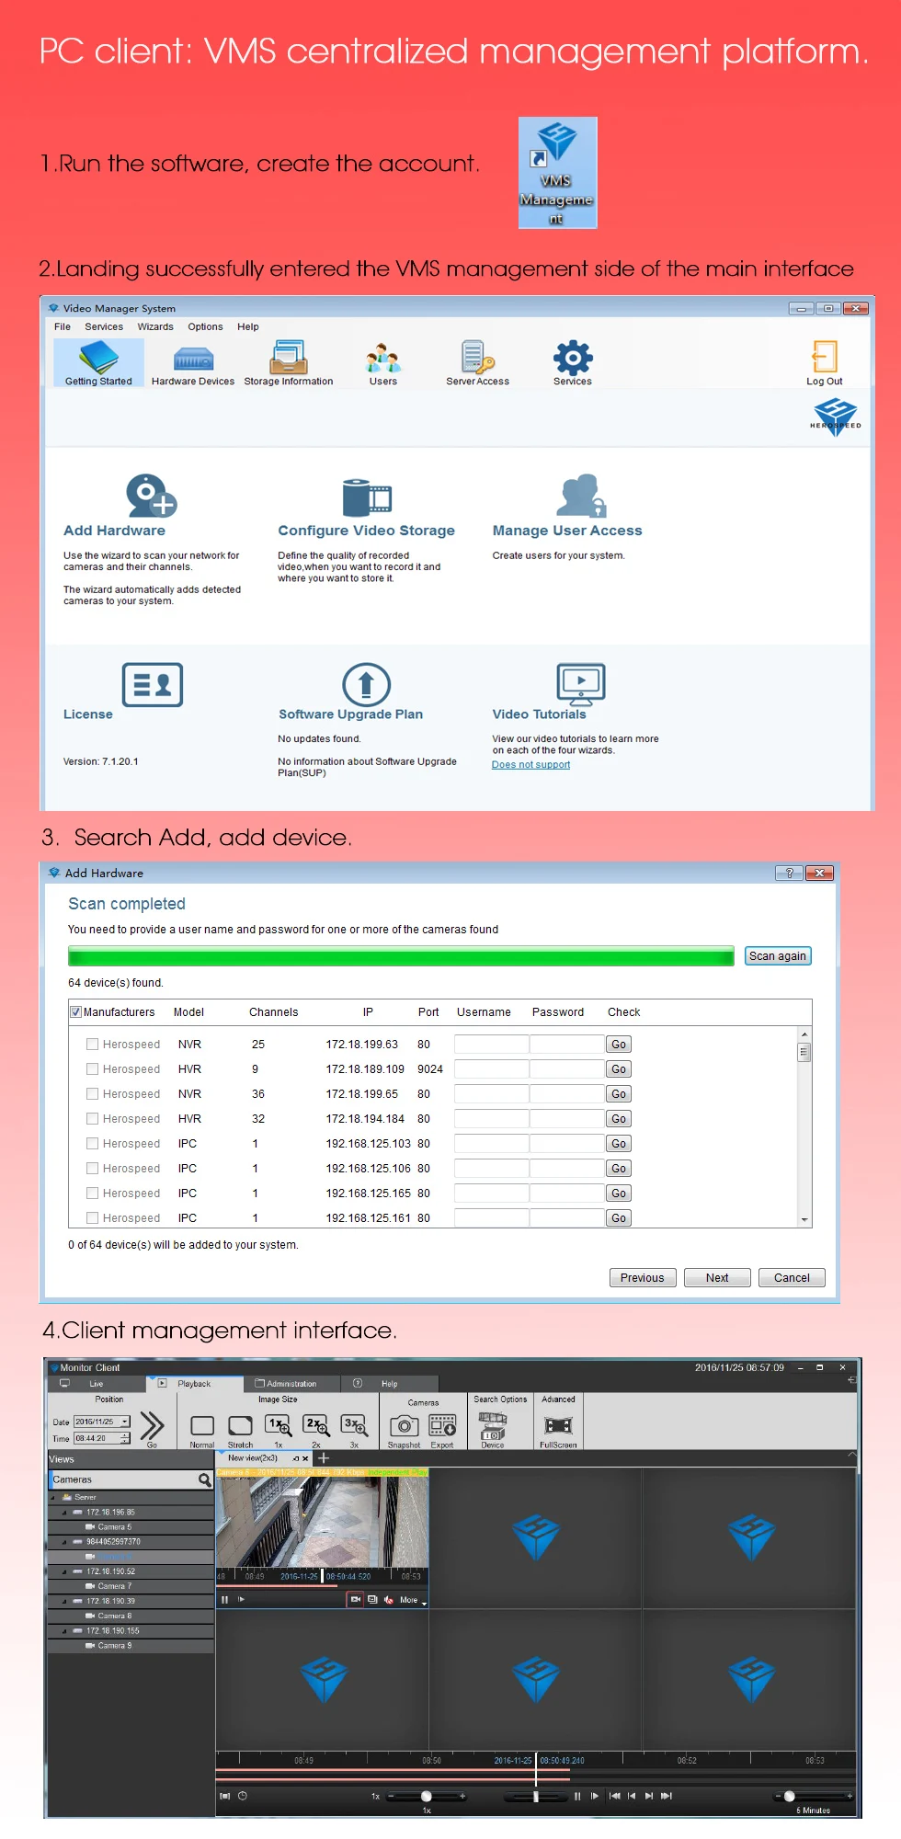The width and height of the screenshot is (901, 1839).
Task: Click the Next button
Action: pyautogui.click(x=717, y=1278)
